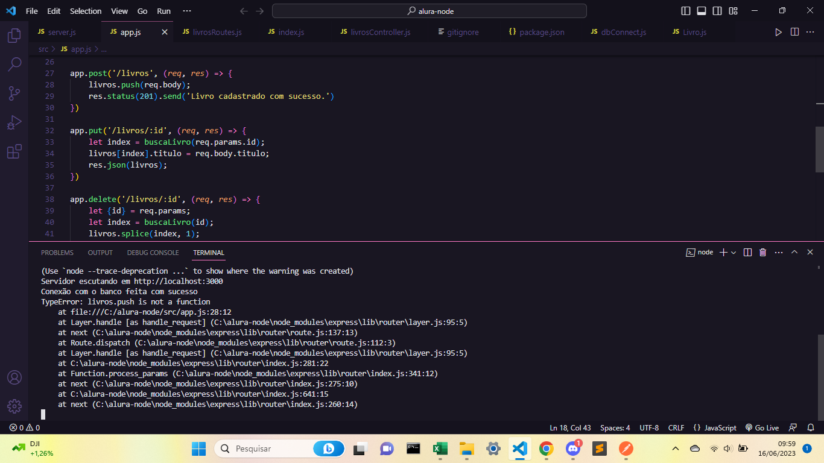The height and width of the screenshot is (463, 824).
Task: Open the feedback icon in status bar
Action: point(793,427)
